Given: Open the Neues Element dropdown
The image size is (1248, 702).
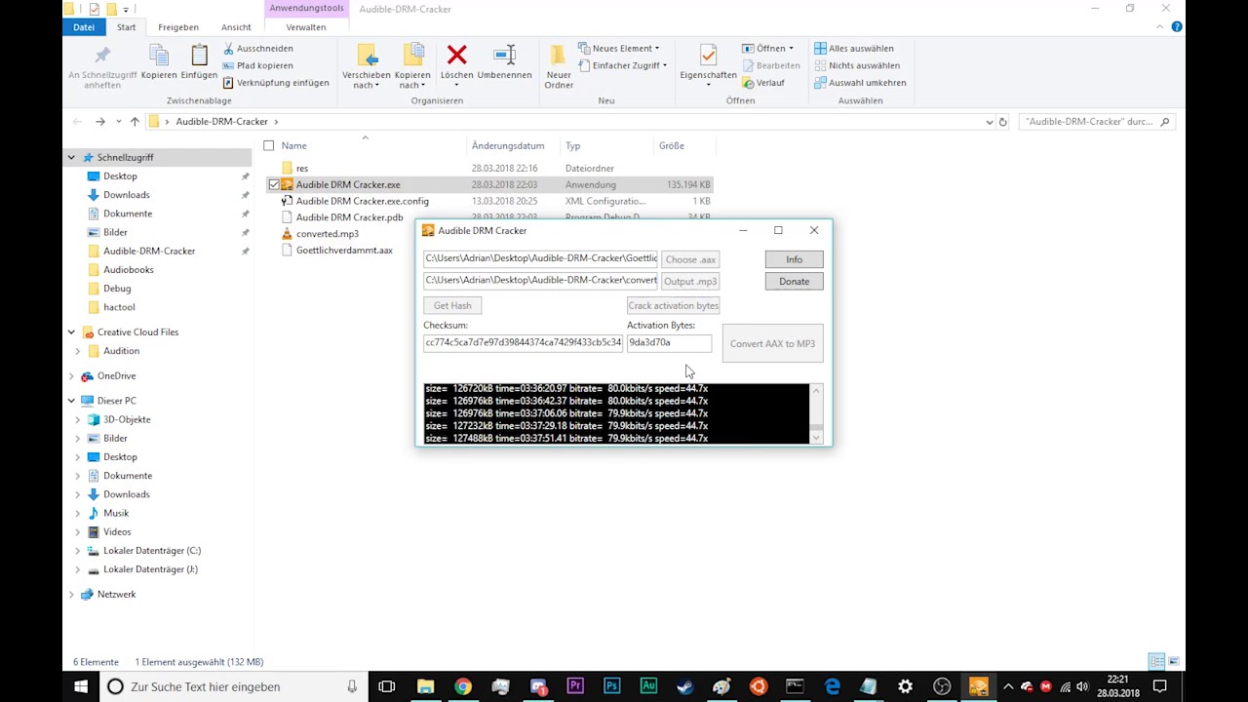Looking at the screenshot, I should pyautogui.click(x=618, y=48).
